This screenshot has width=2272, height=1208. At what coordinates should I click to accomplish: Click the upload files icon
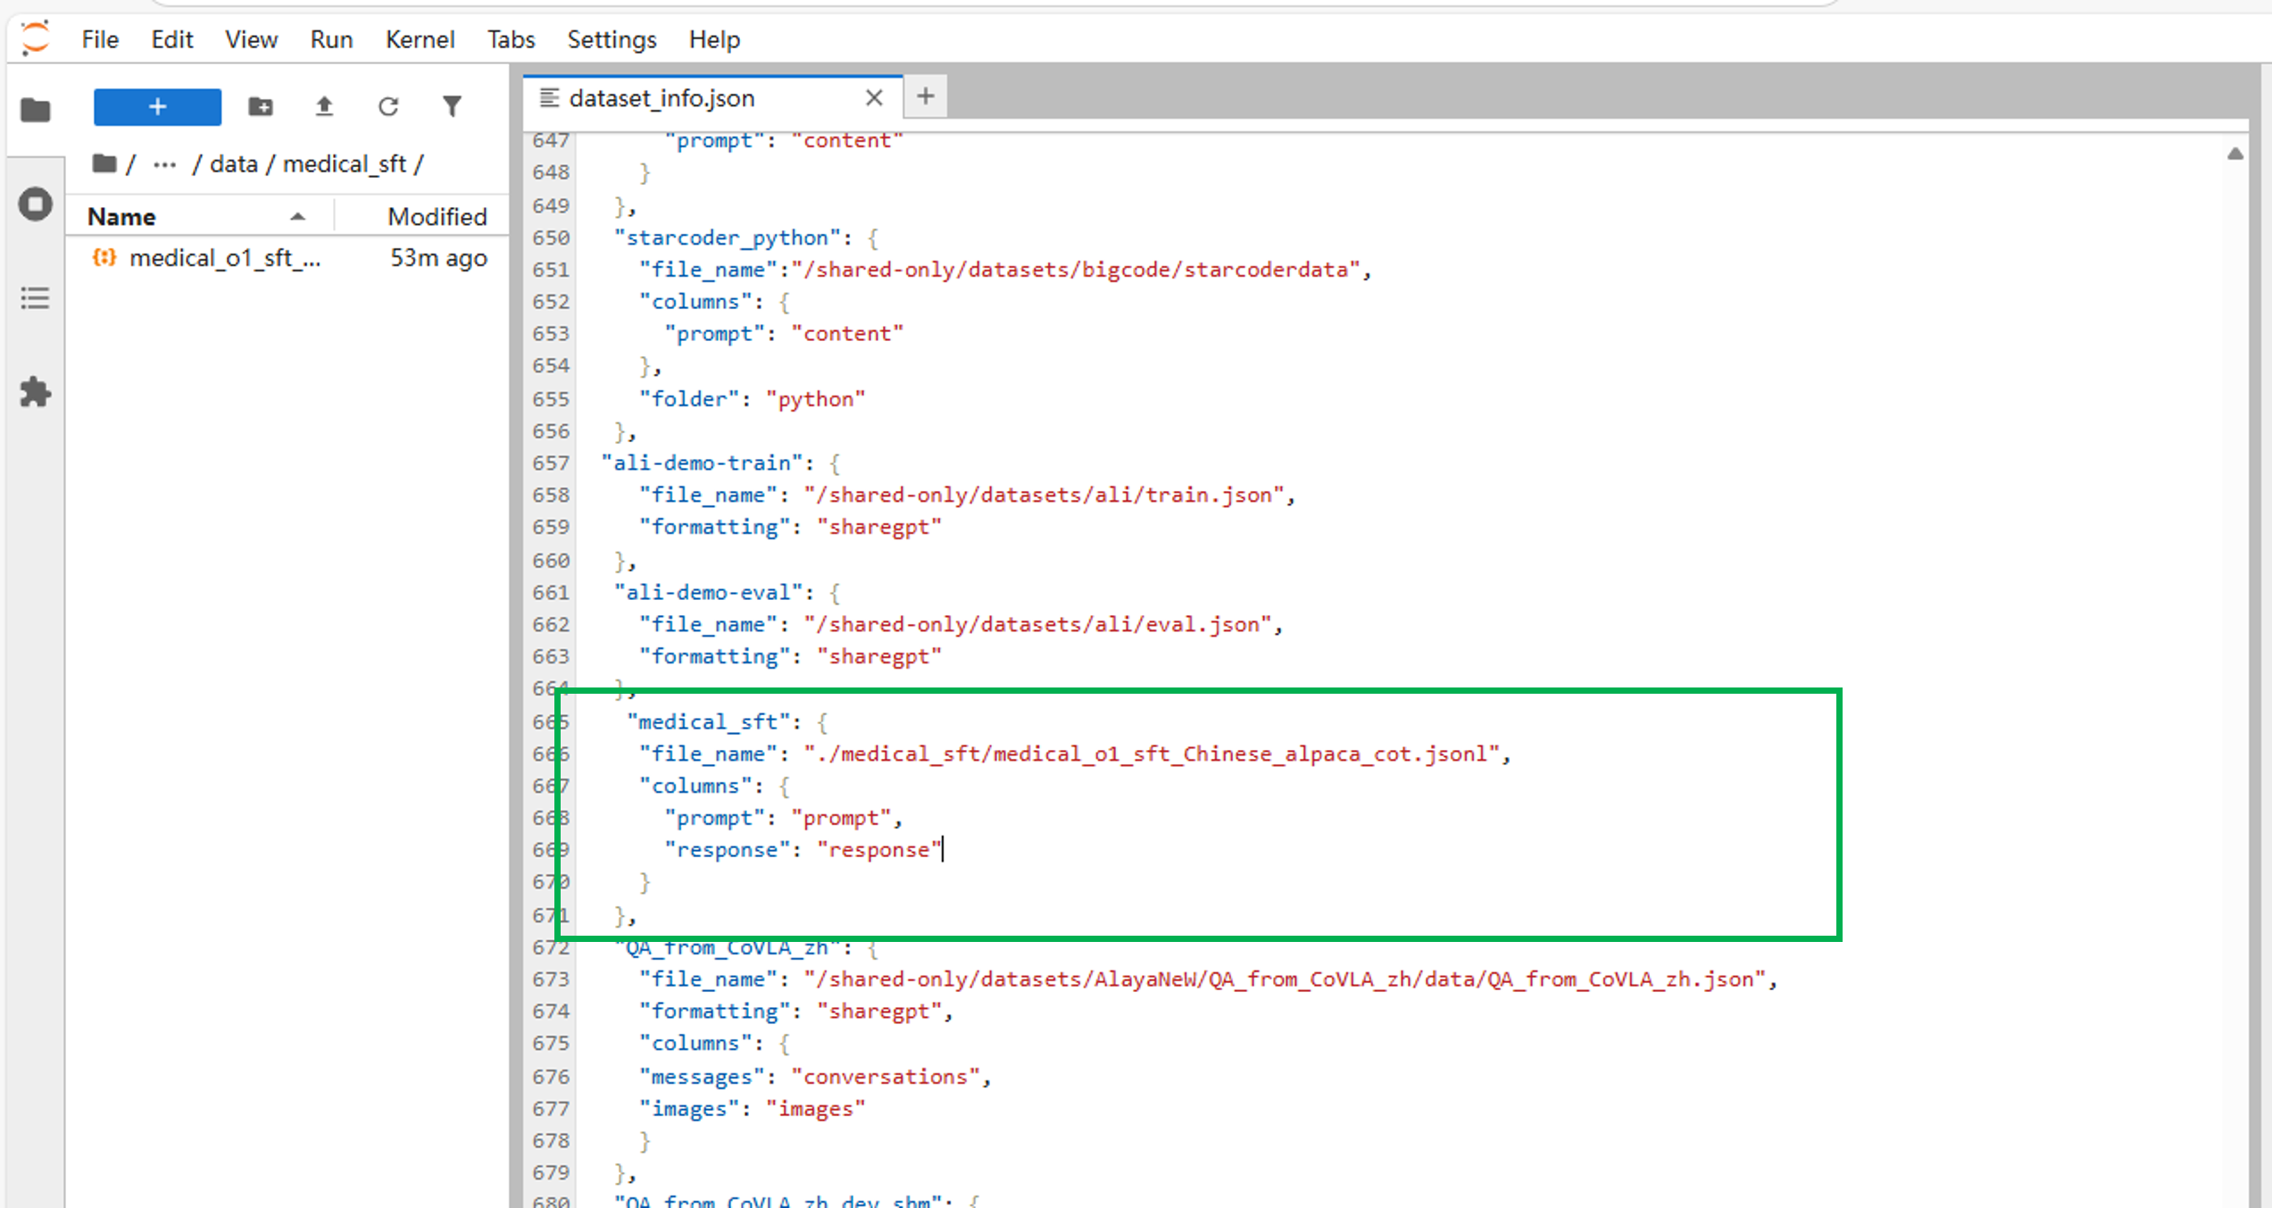[324, 107]
